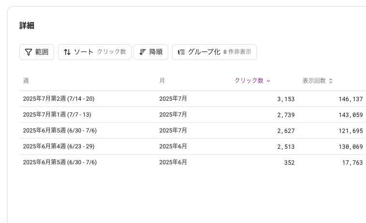Open the ソート クリック数 sort selector

point(95,52)
